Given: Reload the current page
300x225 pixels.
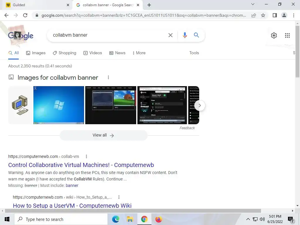Looking at the screenshot, I should pos(25,15).
